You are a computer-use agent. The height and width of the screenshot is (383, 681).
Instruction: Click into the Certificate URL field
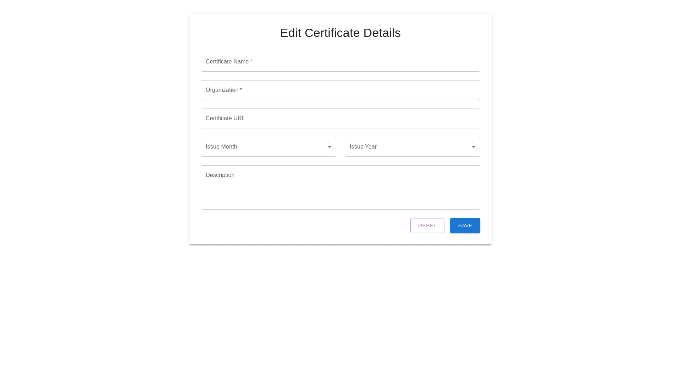tap(355, 118)
